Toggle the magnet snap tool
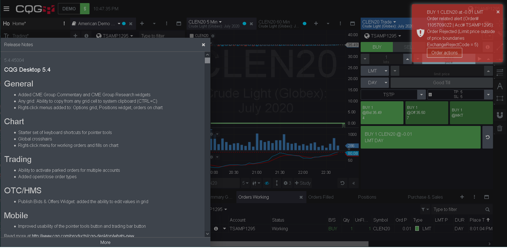The width and height of the screenshot is (507, 249). (x=500, y=115)
